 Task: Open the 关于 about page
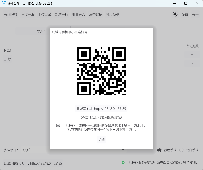coord(195,15)
